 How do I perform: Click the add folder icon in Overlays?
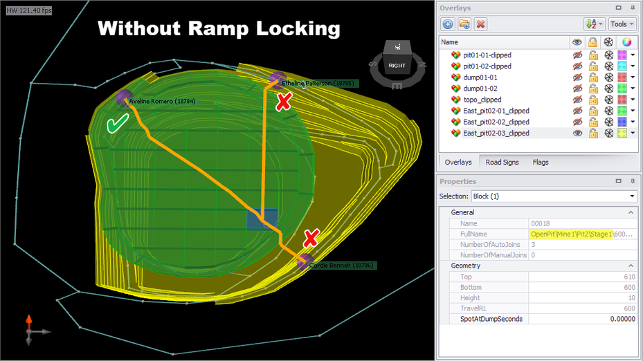(x=464, y=24)
